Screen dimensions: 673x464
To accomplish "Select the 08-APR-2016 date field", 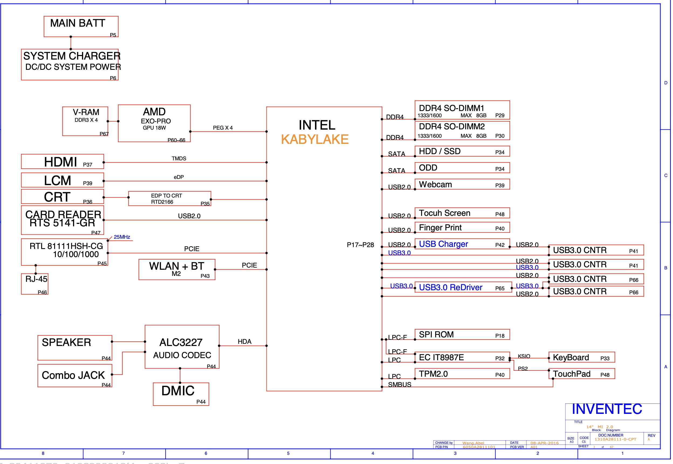I will pyautogui.click(x=544, y=443).
